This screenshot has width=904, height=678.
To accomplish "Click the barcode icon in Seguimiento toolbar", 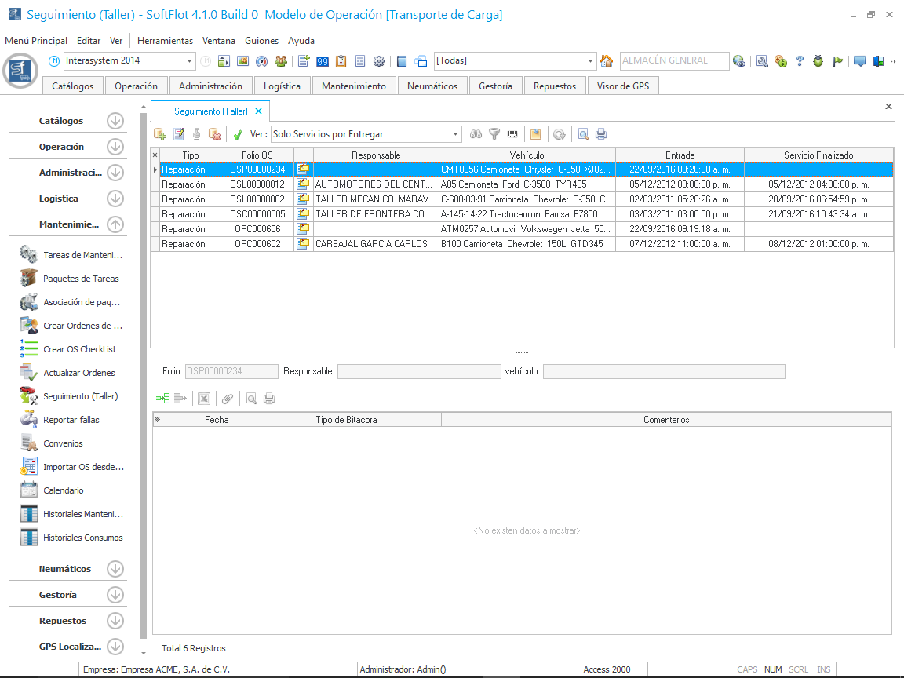I will tap(513, 134).
